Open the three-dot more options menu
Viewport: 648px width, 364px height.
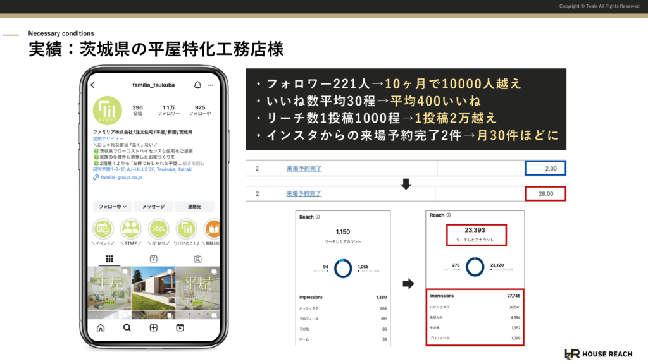point(210,85)
